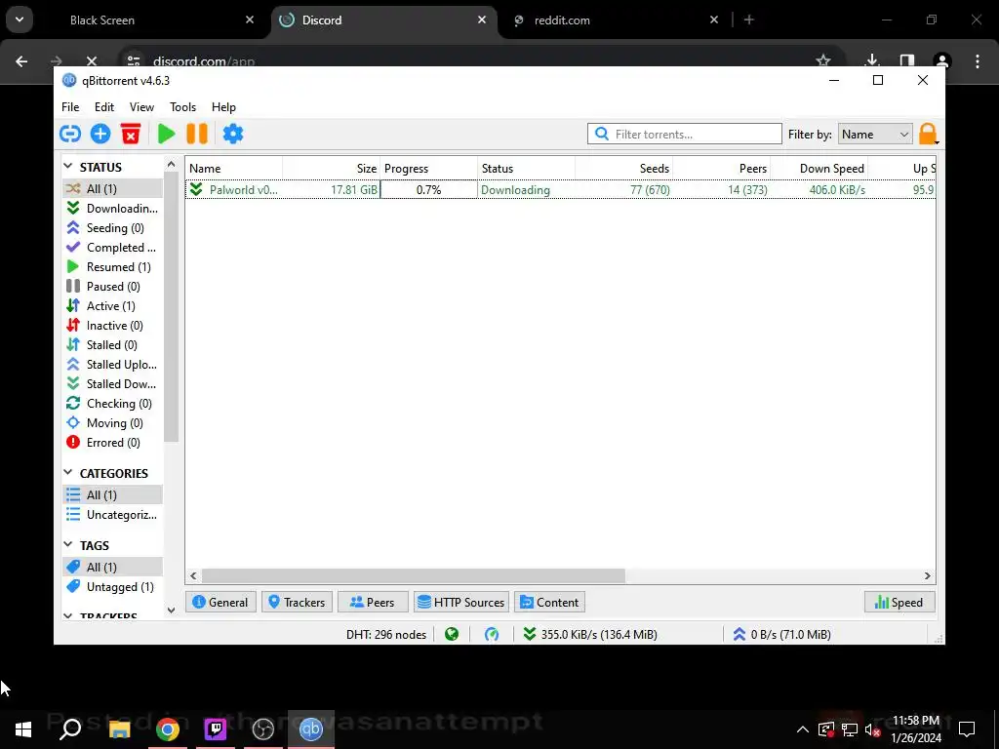
Task: Select the Seeding (0) status filter
Action: 113,228
